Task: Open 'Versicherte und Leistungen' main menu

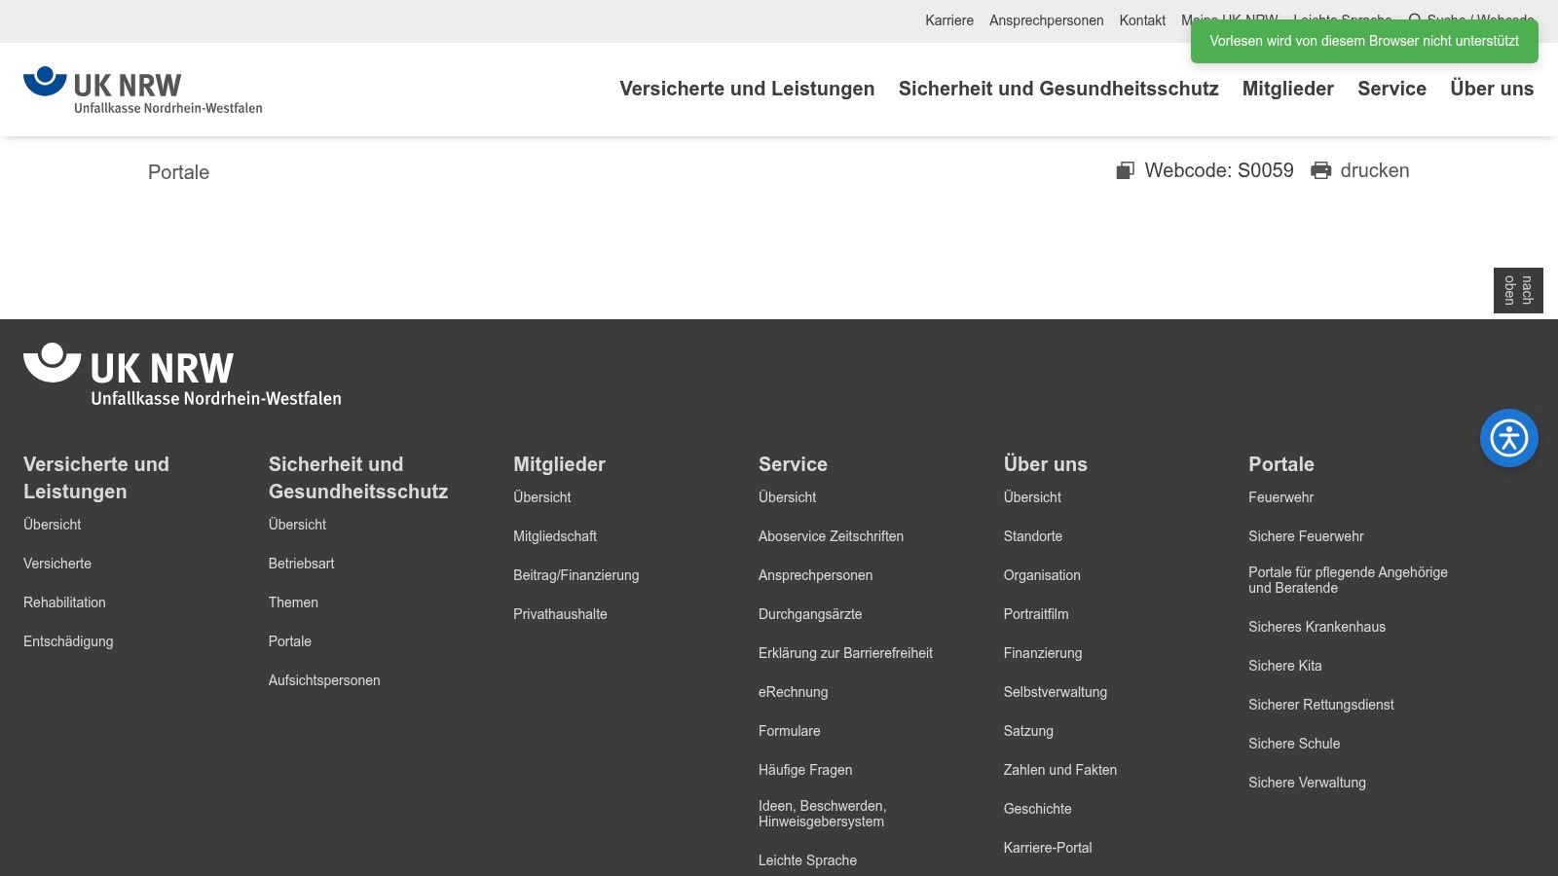Action: click(747, 89)
